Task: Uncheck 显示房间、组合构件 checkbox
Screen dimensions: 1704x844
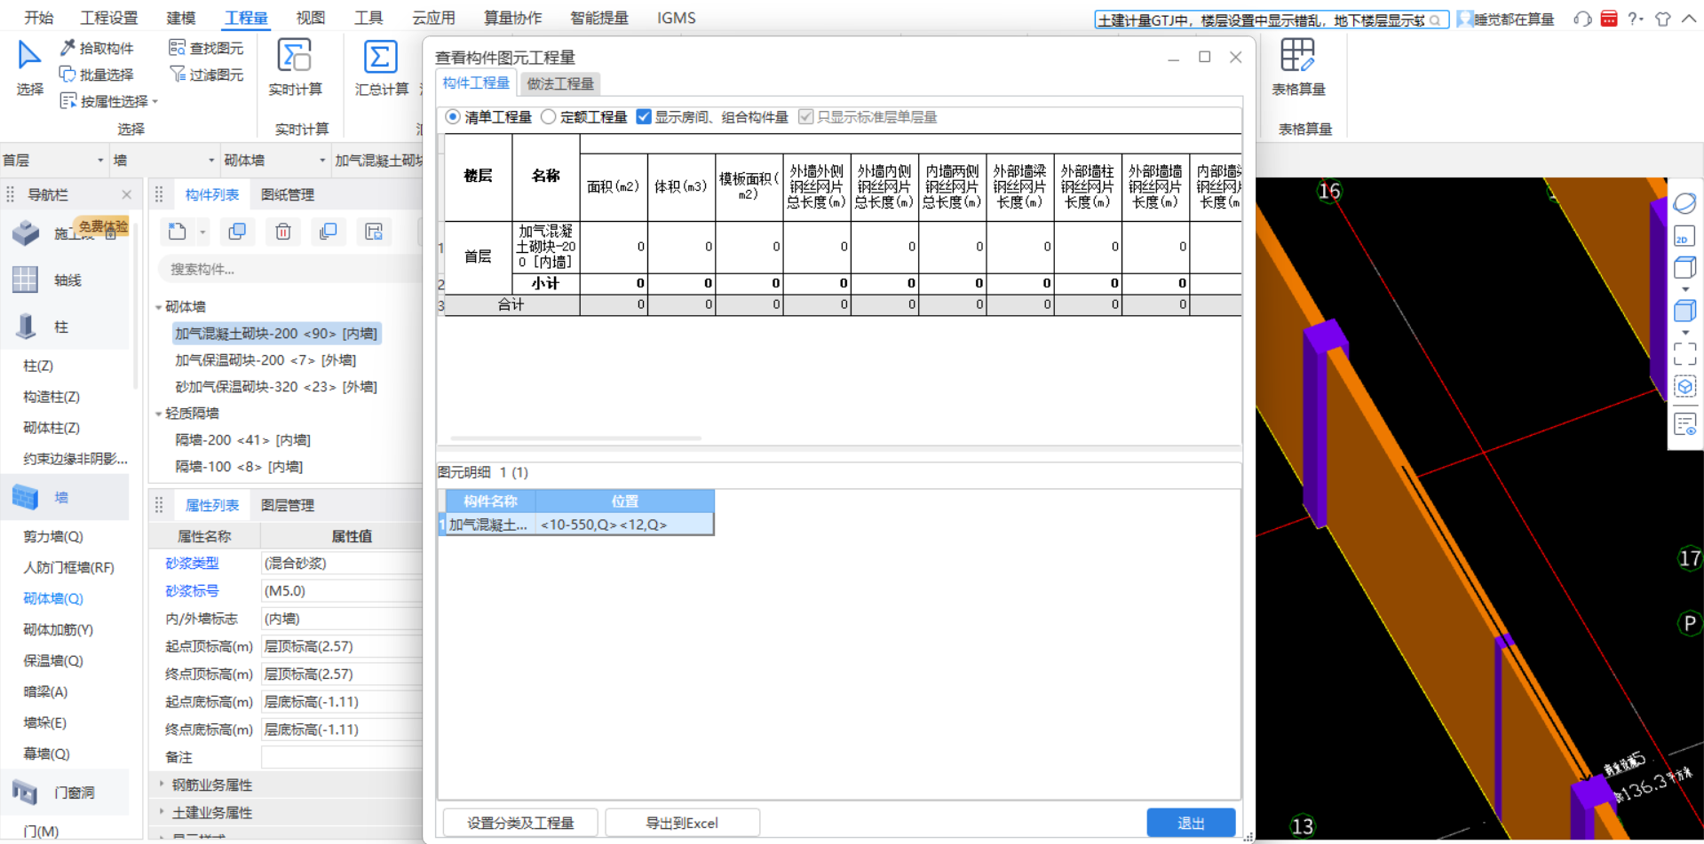Action: (645, 117)
